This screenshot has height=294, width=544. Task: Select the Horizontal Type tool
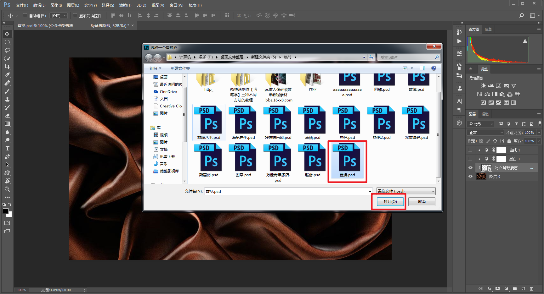[7, 148]
